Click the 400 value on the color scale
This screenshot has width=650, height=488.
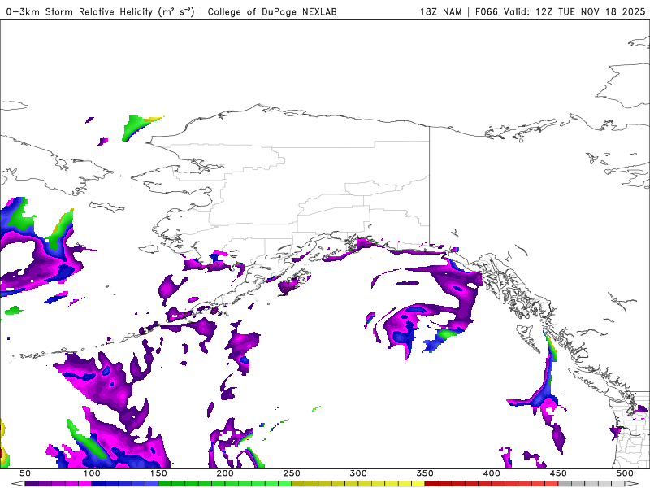(x=492, y=473)
